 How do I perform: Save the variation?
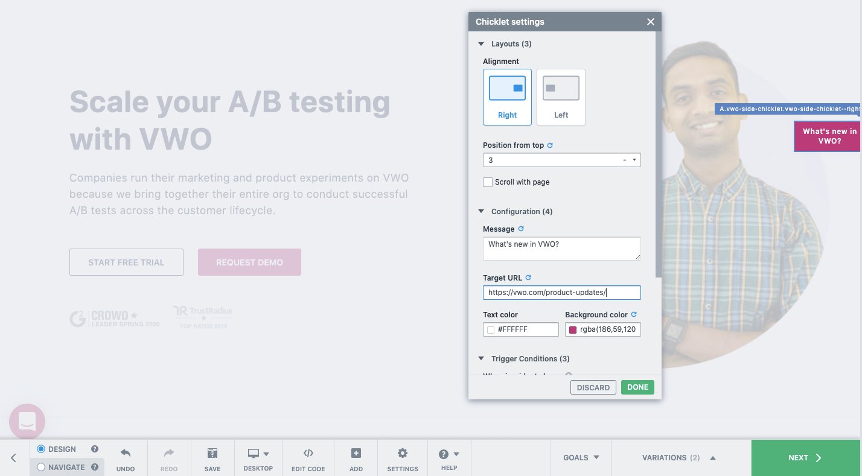(212, 459)
